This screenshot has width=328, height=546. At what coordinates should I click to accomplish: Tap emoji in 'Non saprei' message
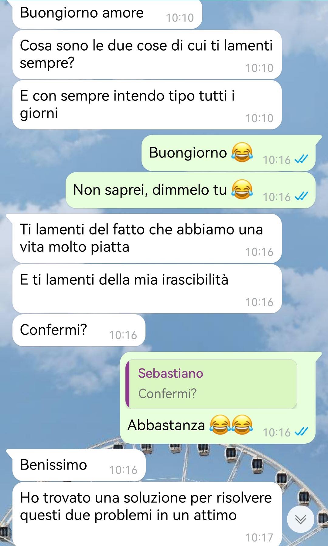pyautogui.click(x=242, y=189)
